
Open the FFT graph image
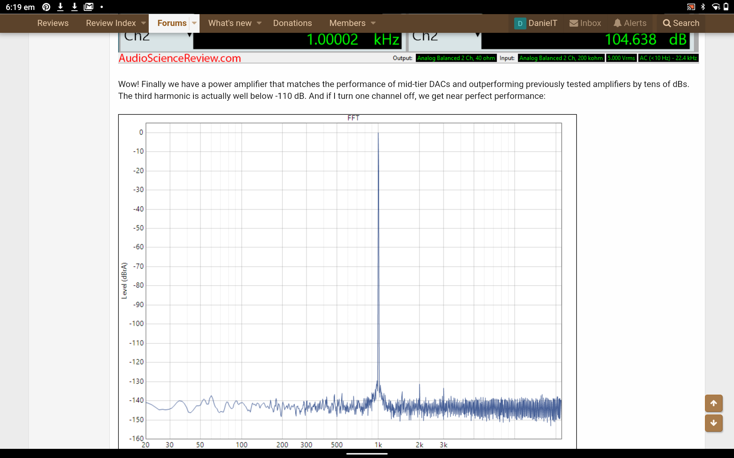347,282
